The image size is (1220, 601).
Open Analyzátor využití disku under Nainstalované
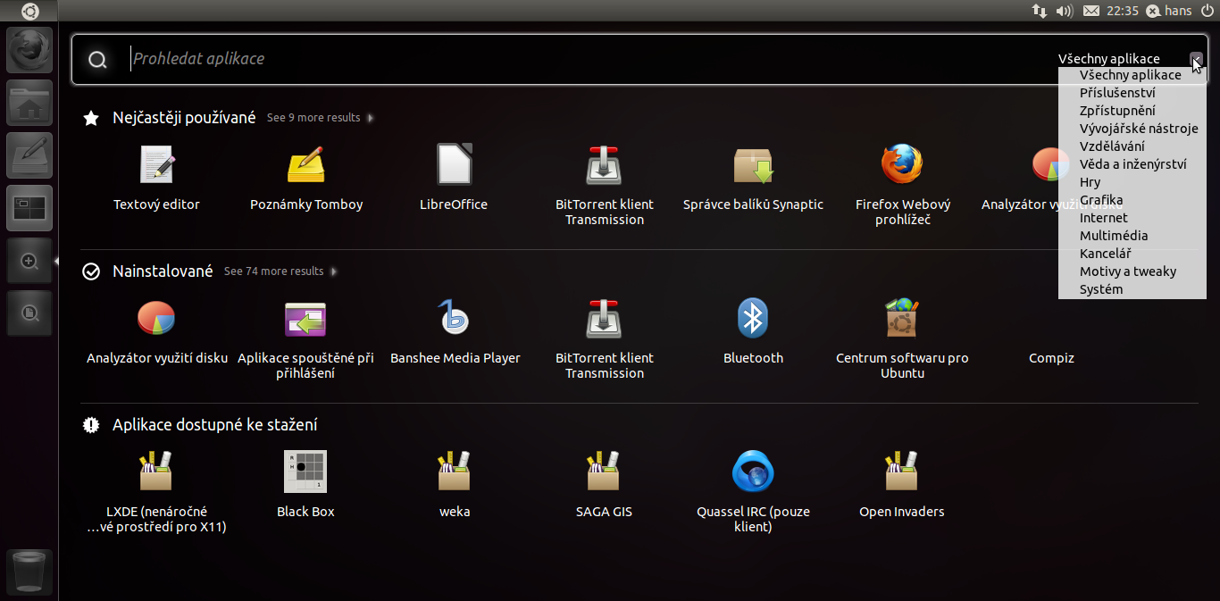157,331
